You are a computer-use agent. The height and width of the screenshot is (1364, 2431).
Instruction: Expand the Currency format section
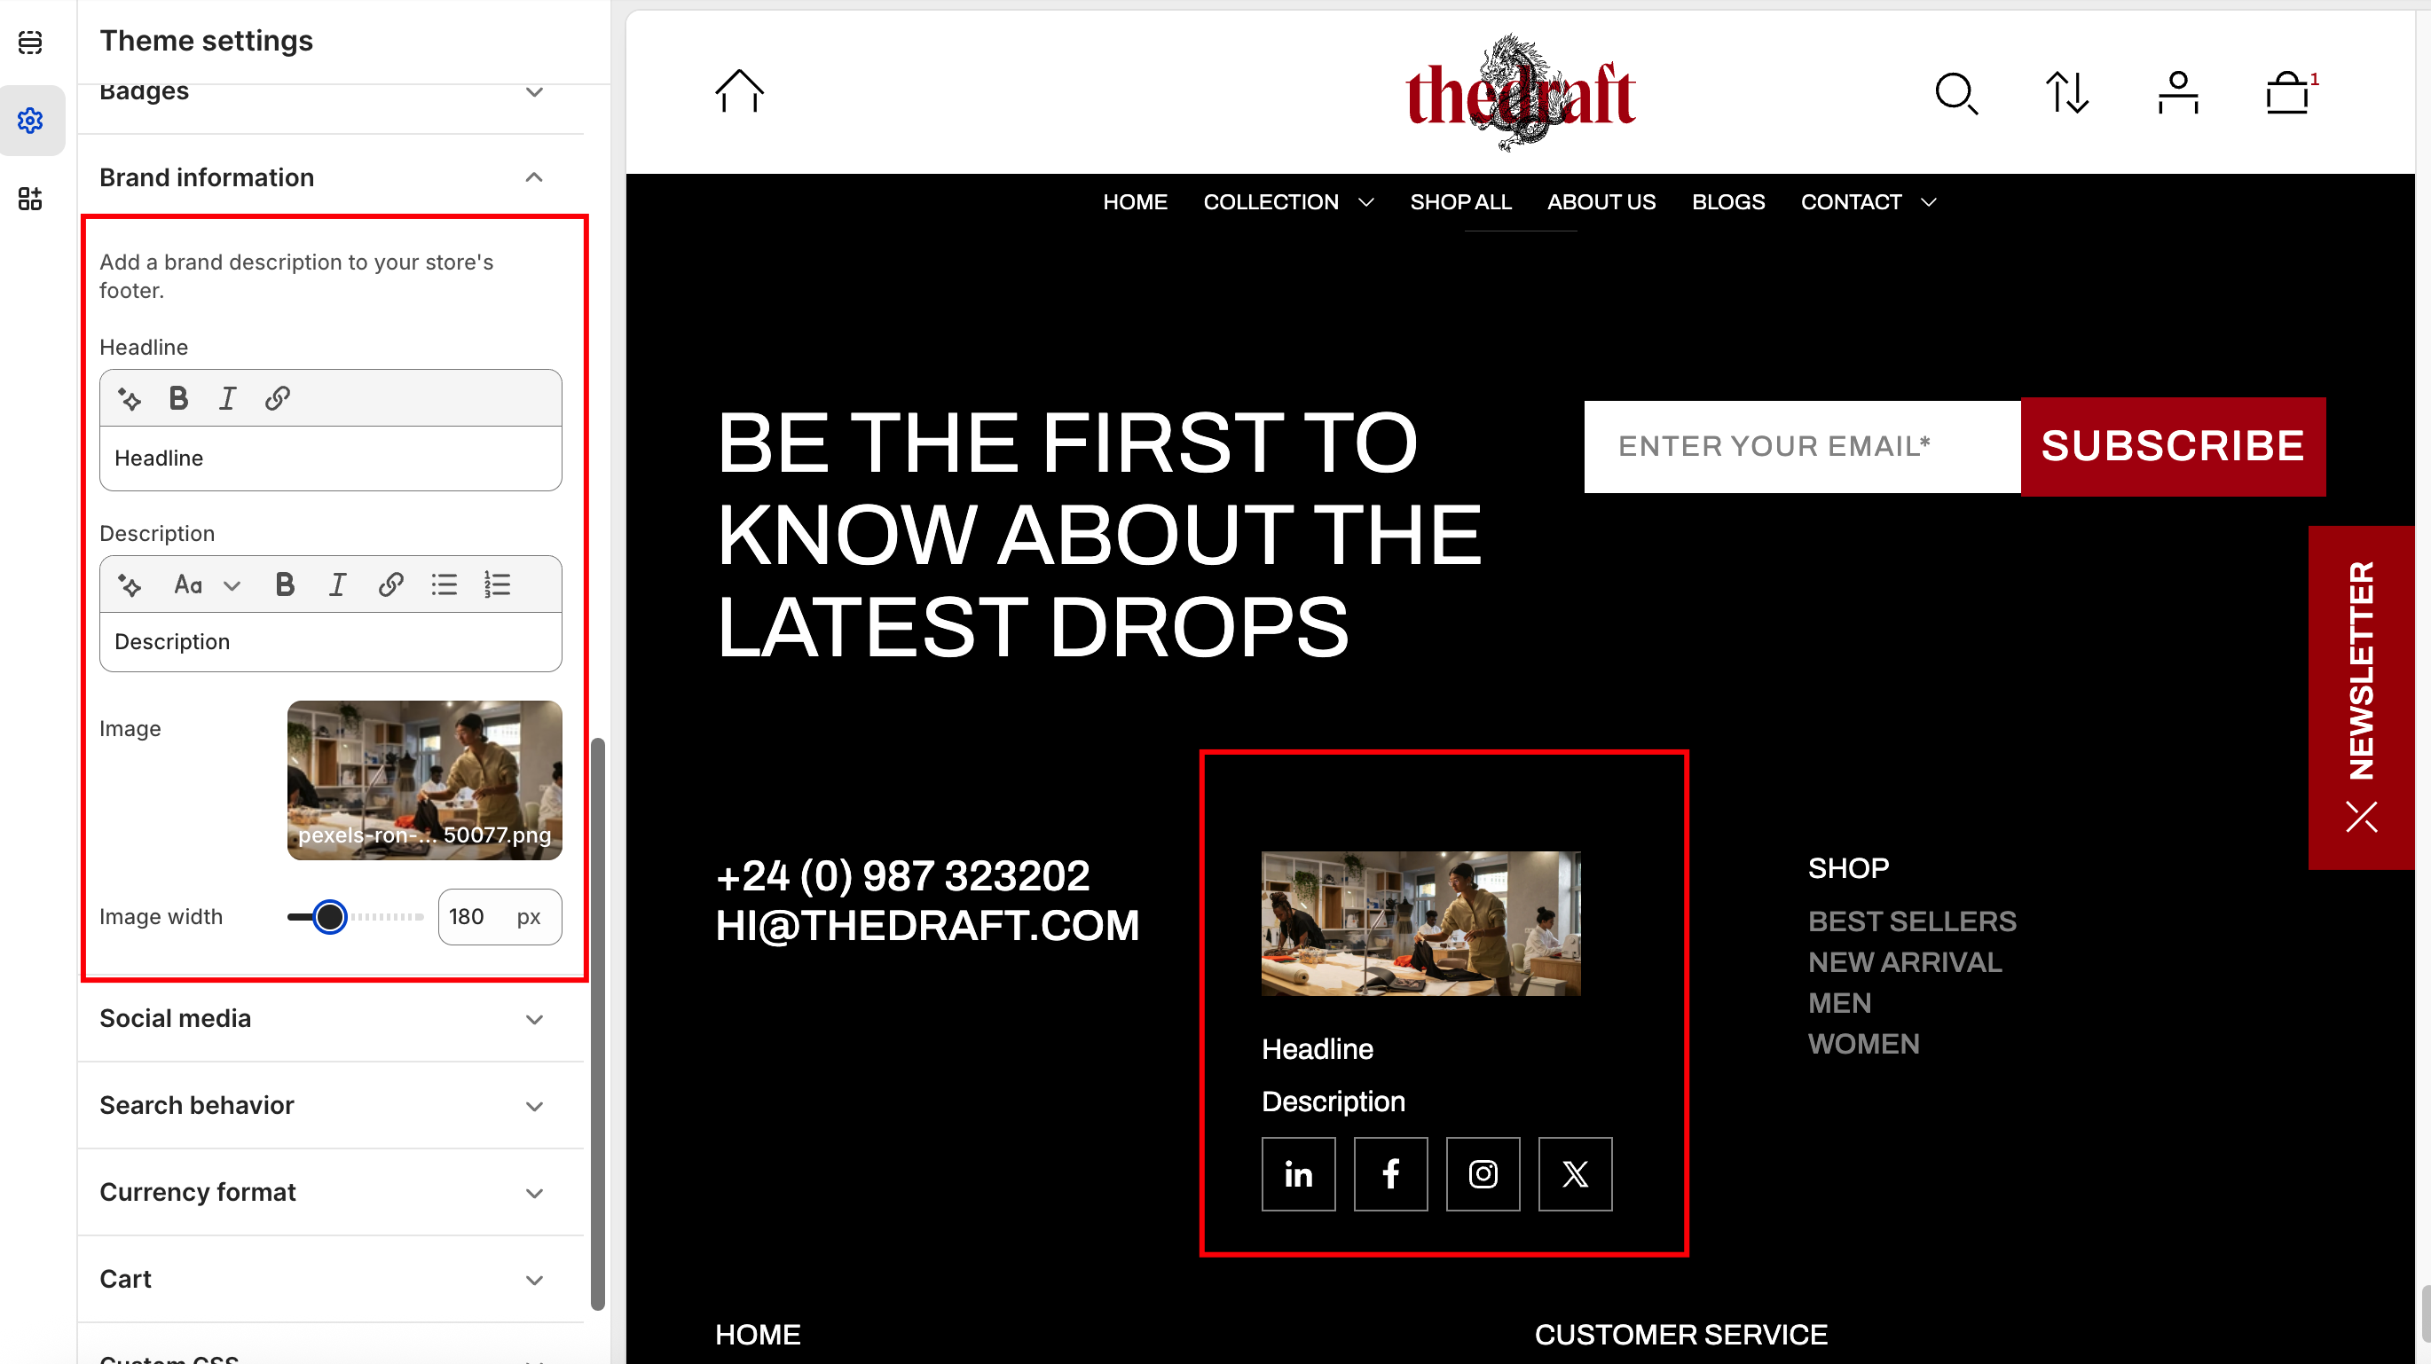point(534,1193)
